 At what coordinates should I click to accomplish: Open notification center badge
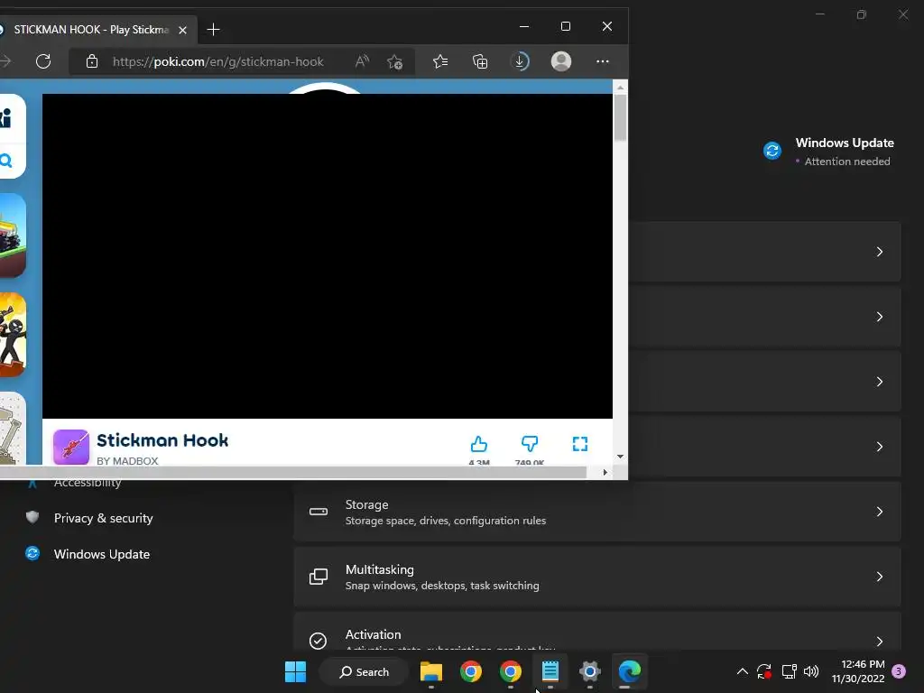click(899, 671)
